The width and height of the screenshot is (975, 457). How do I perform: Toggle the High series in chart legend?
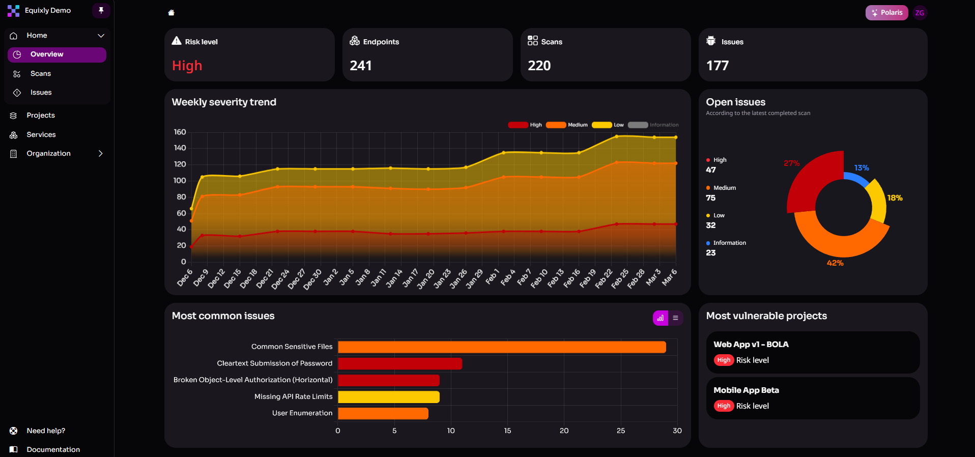[525, 125]
